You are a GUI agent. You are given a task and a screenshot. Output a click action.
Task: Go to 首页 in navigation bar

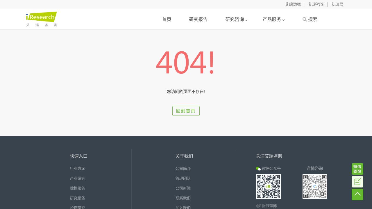[x=167, y=19]
